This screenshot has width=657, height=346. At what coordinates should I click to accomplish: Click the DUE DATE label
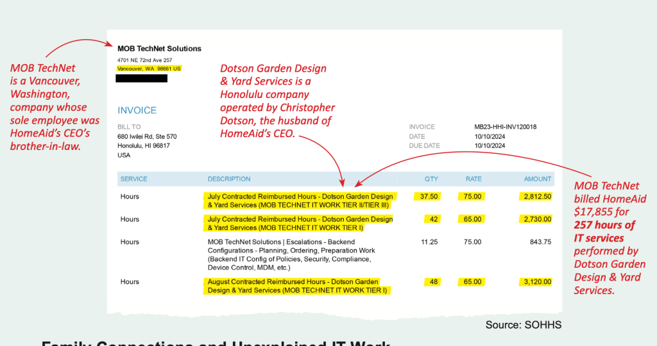tap(425, 145)
